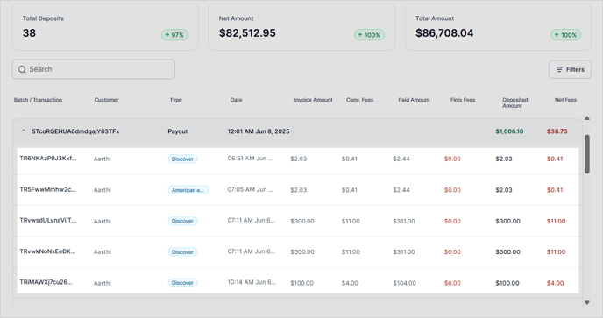Click the Batch / Transaction column header
The width and height of the screenshot is (603, 318).
(x=38, y=100)
